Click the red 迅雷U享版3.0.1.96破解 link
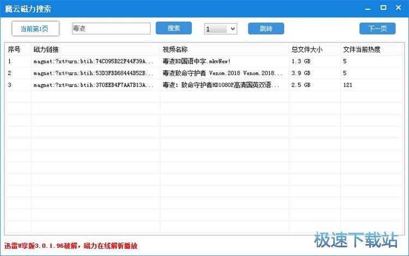Image resolution: width=409 pixels, height=256 pixels. pyautogui.click(x=71, y=246)
